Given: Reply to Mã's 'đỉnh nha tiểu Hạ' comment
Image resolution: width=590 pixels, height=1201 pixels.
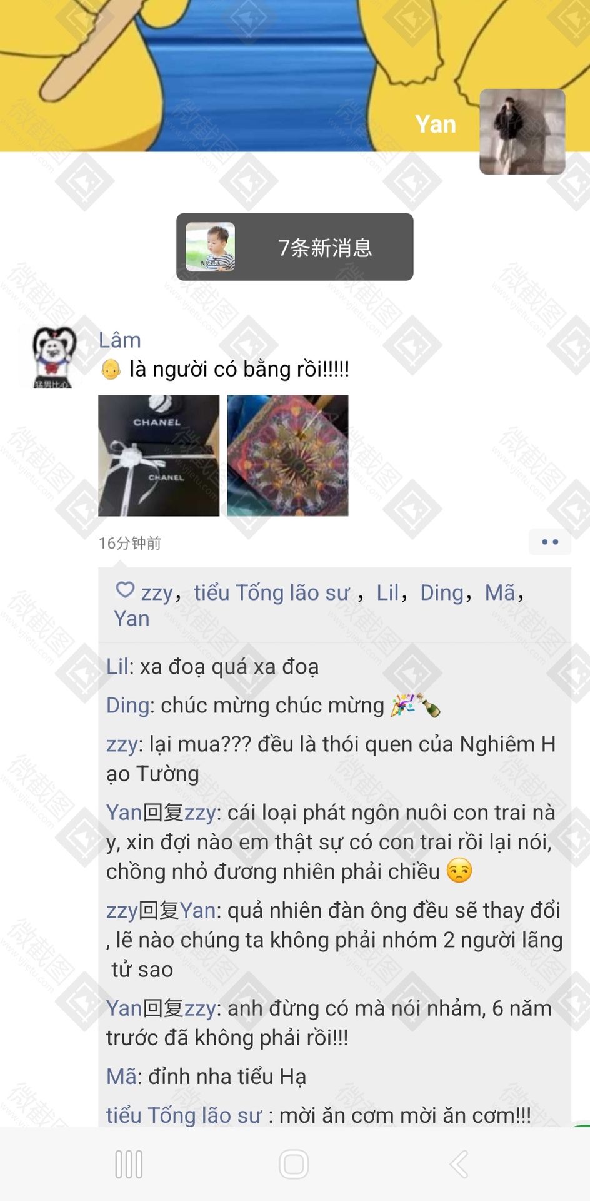Looking at the screenshot, I should 206,1076.
